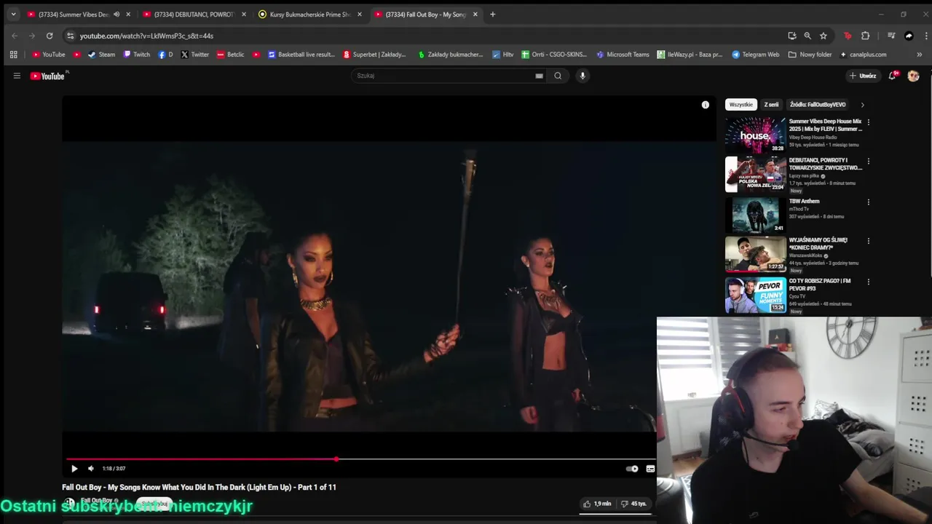932x524 pixels.
Task: Like the video with thumbs up
Action: 597,504
